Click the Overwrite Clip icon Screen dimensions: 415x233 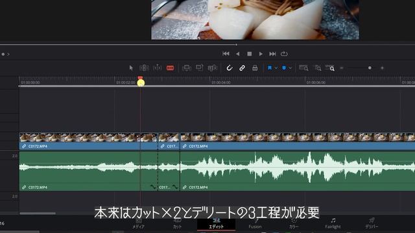[199, 68]
